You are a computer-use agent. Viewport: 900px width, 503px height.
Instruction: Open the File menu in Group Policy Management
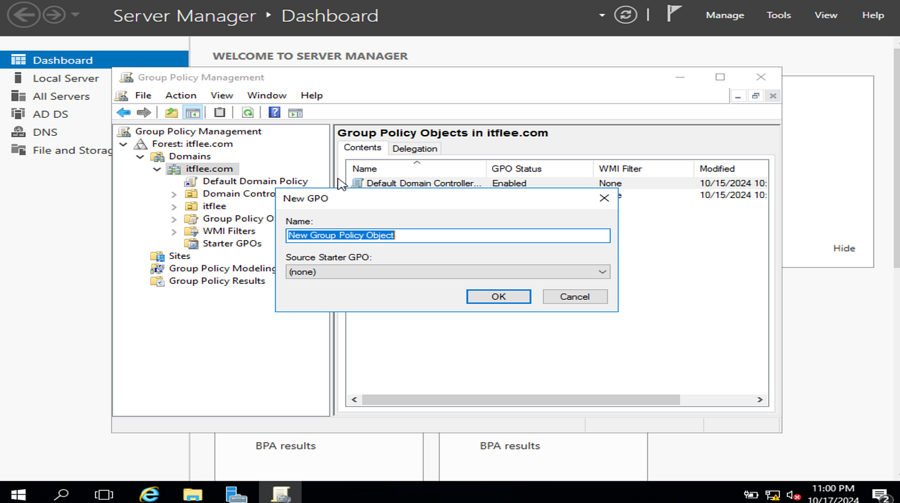click(x=143, y=95)
